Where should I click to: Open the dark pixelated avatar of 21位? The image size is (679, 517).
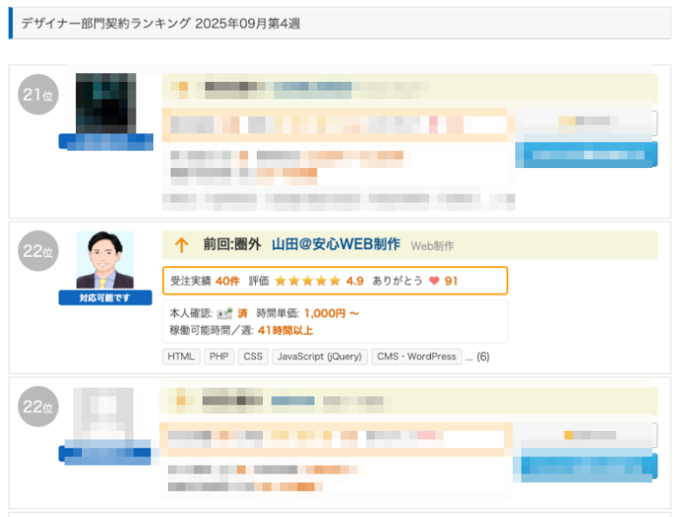pos(105,103)
